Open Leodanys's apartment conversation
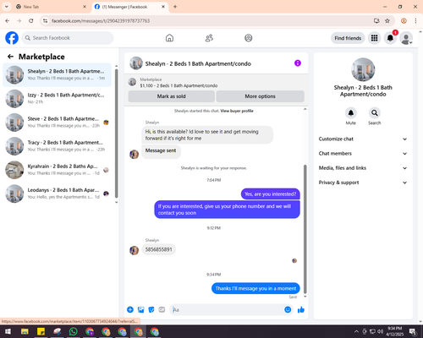This screenshot has width=423, height=338. click(57, 194)
